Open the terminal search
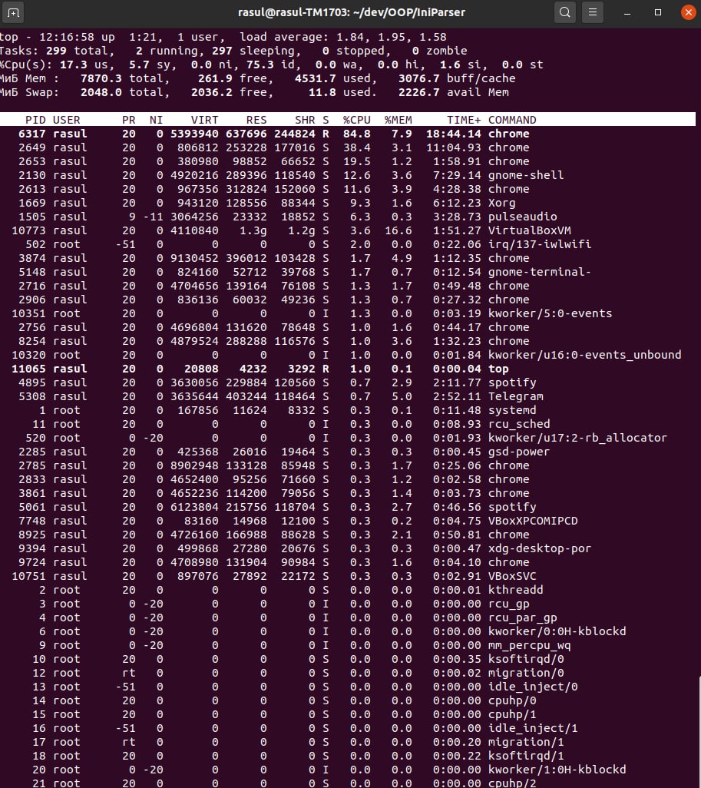701x788 pixels. 565,12
